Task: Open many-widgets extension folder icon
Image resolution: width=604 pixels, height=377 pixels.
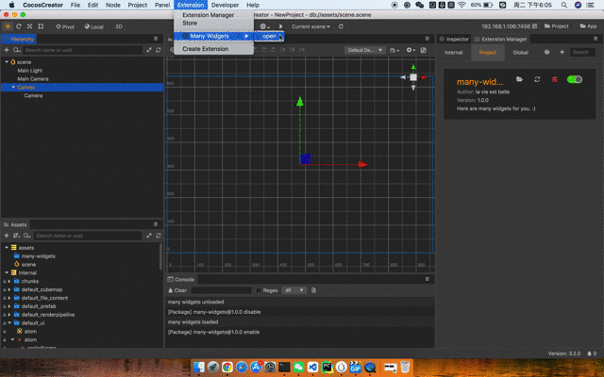Action: tap(519, 79)
